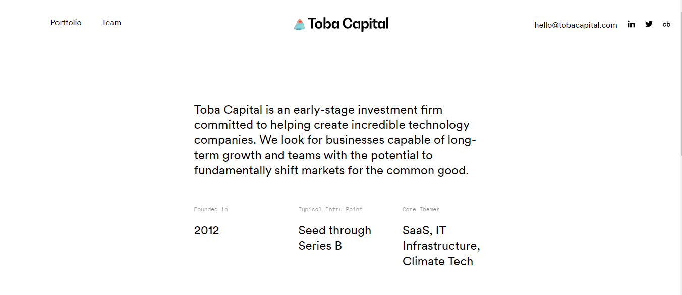The height and width of the screenshot is (295, 682).
Task: Click the hello@tobacapital.com email link
Action: pyautogui.click(x=576, y=25)
